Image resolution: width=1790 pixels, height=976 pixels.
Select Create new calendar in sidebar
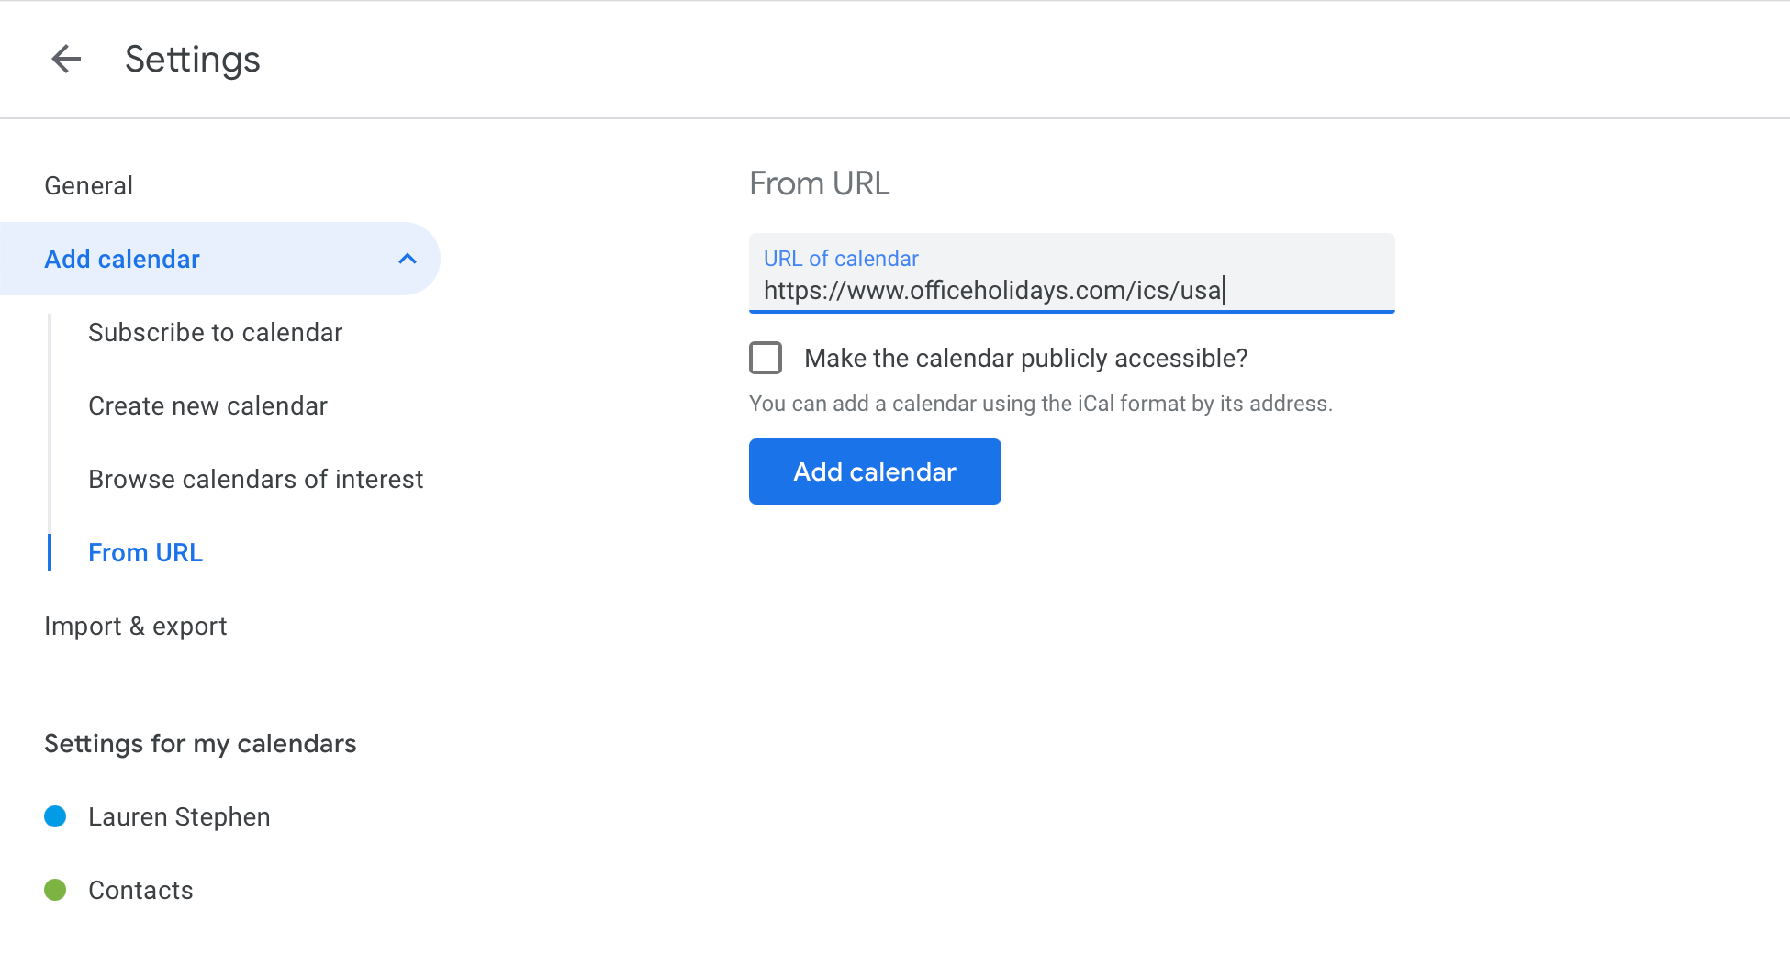click(x=207, y=406)
